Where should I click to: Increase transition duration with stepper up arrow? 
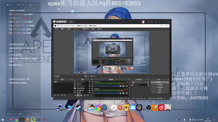pyautogui.click(x=148, y=84)
